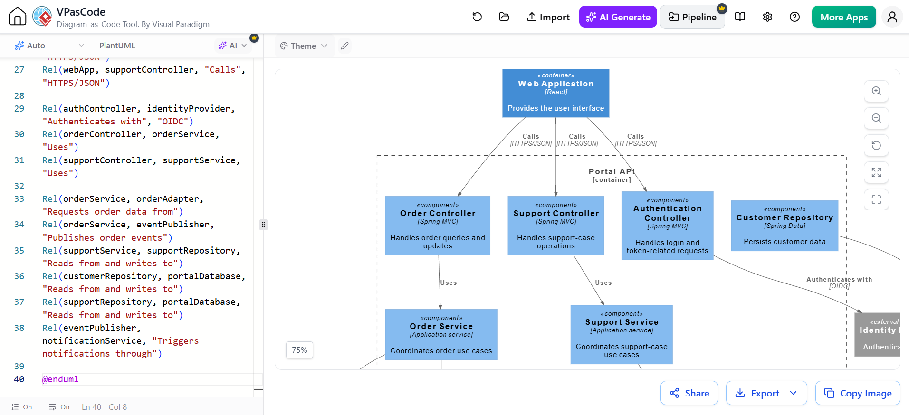Click the undo/reset circular arrow in header

tap(477, 17)
